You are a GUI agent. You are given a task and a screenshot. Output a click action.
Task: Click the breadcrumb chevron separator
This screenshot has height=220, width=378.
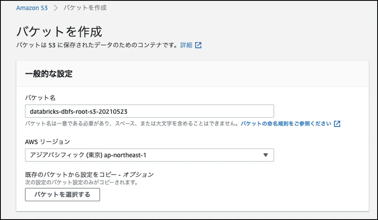[55, 8]
